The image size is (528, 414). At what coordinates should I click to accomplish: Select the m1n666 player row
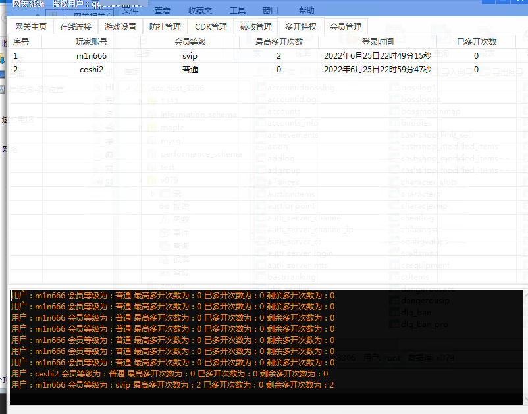point(263,55)
